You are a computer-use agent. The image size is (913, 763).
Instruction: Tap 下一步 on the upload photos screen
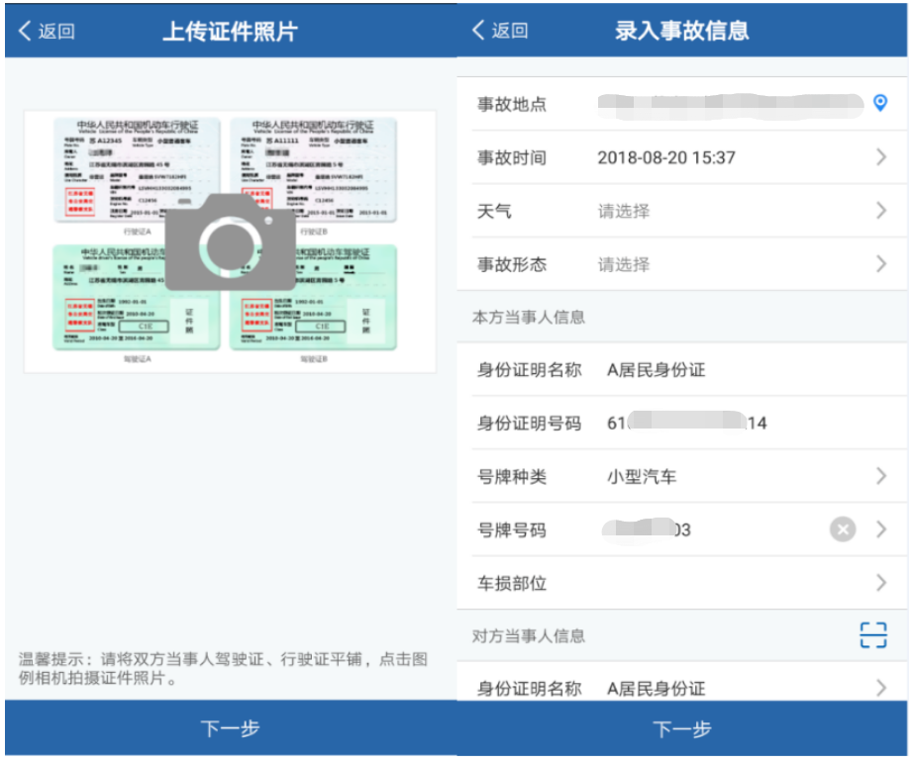click(230, 729)
